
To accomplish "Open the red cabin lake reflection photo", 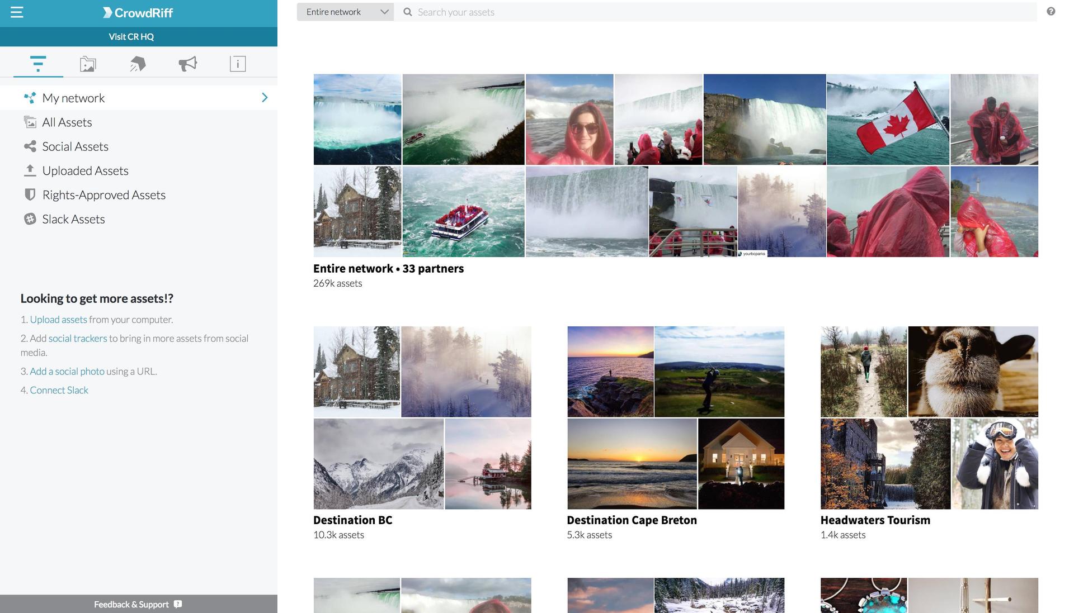I will click(488, 464).
